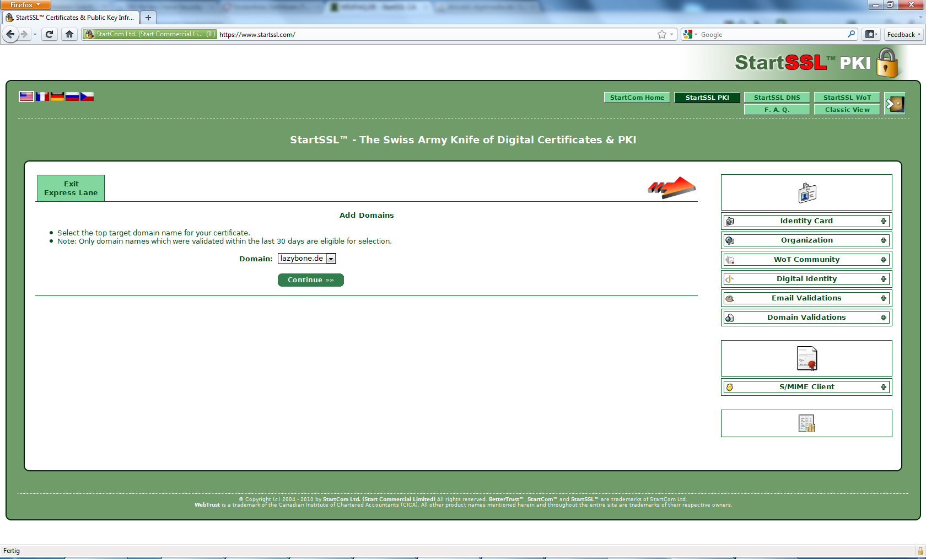Viewport: 926px width, 559px height.
Task: Click the StartSSL PKI header logo
Action: (817, 63)
